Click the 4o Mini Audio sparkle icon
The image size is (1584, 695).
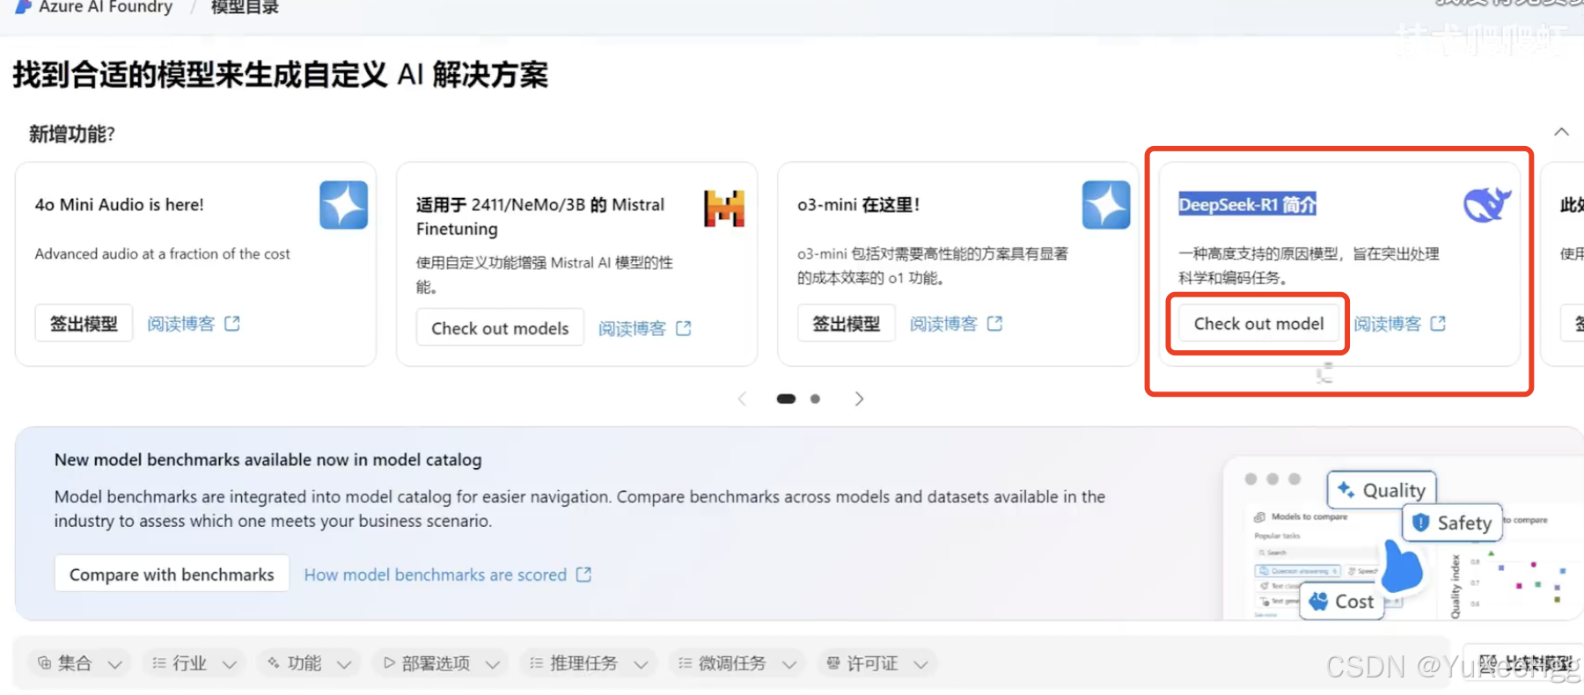pyautogui.click(x=343, y=205)
